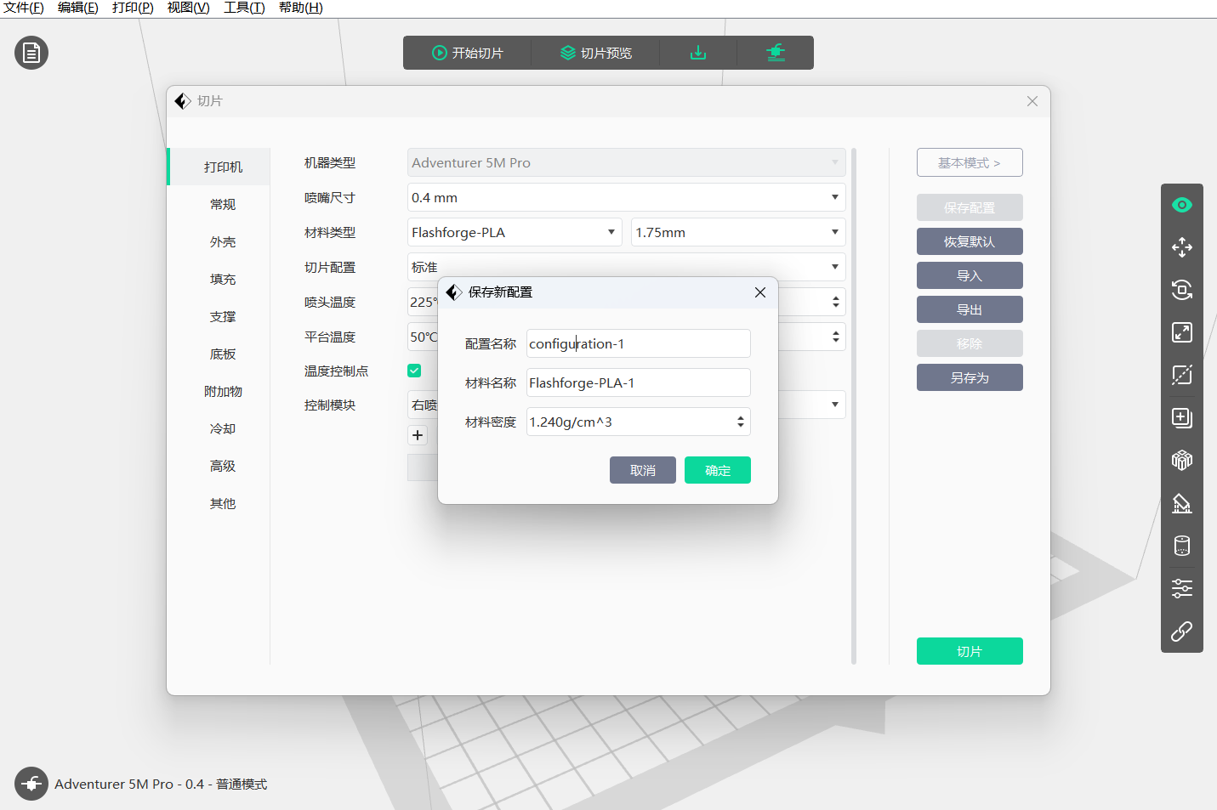Open the 1.75mm filament diameter dropdown
This screenshot has width=1217, height=810.
[738, 232]
